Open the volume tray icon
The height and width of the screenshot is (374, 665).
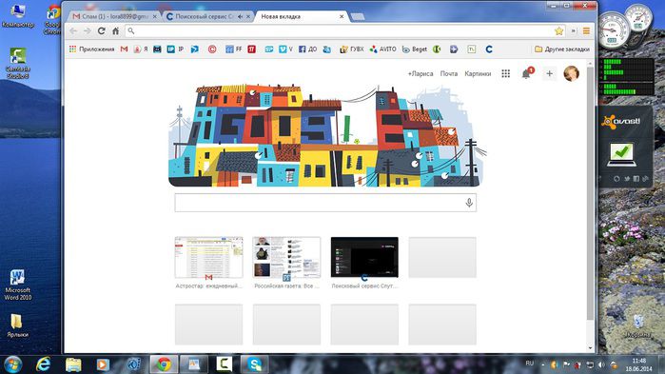point(601,364)
